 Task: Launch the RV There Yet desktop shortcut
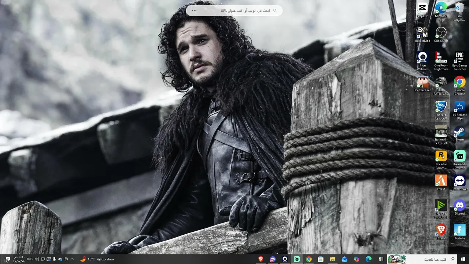click(x=422, y=84)
